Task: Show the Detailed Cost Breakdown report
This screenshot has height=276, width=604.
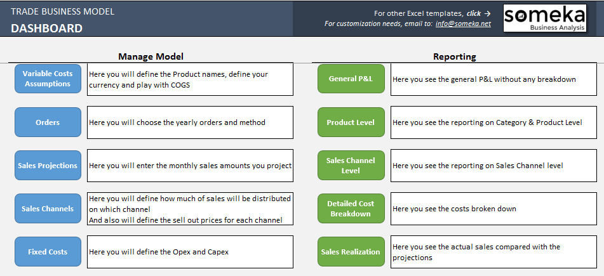Action: coord(351,209)
